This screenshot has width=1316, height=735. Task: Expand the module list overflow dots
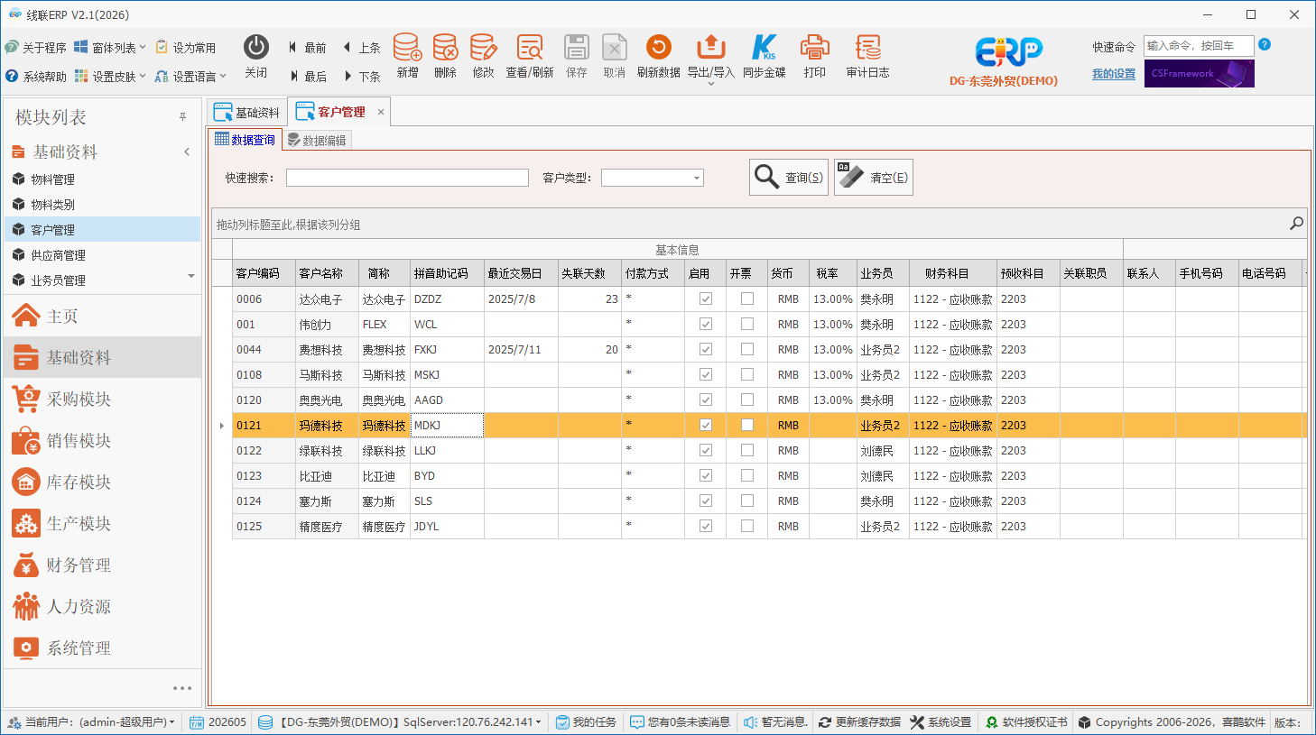coord(182,688)
